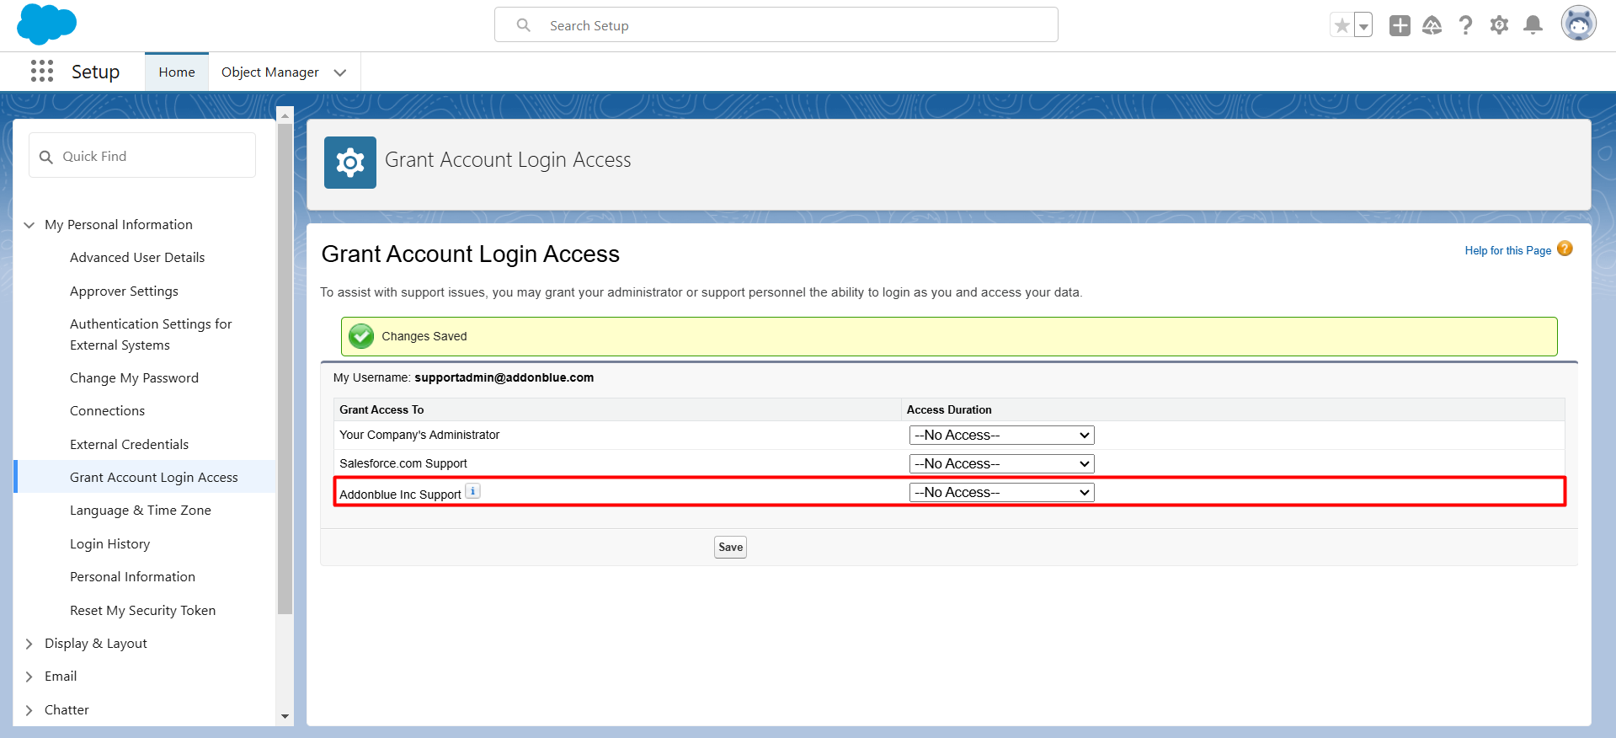
Task: Click the Trailhead guidance icon
Action: [x=1432, y=25]
